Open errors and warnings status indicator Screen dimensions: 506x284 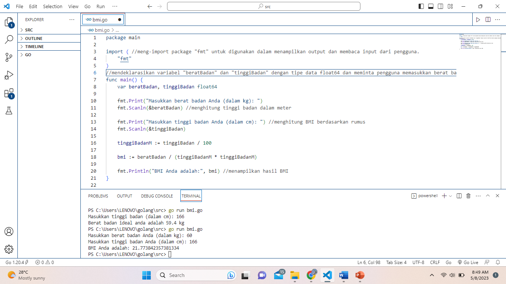click(44, 263)
